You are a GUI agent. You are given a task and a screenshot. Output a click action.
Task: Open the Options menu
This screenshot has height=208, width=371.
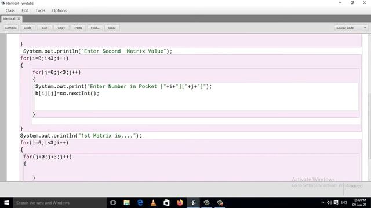pyautogui.click(x=59, y=10)
